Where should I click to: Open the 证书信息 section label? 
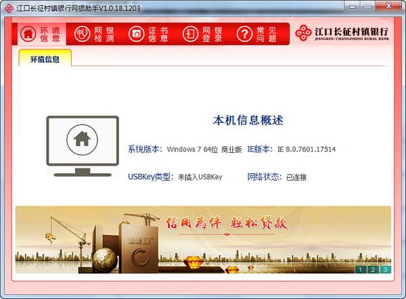pos(158,34)
